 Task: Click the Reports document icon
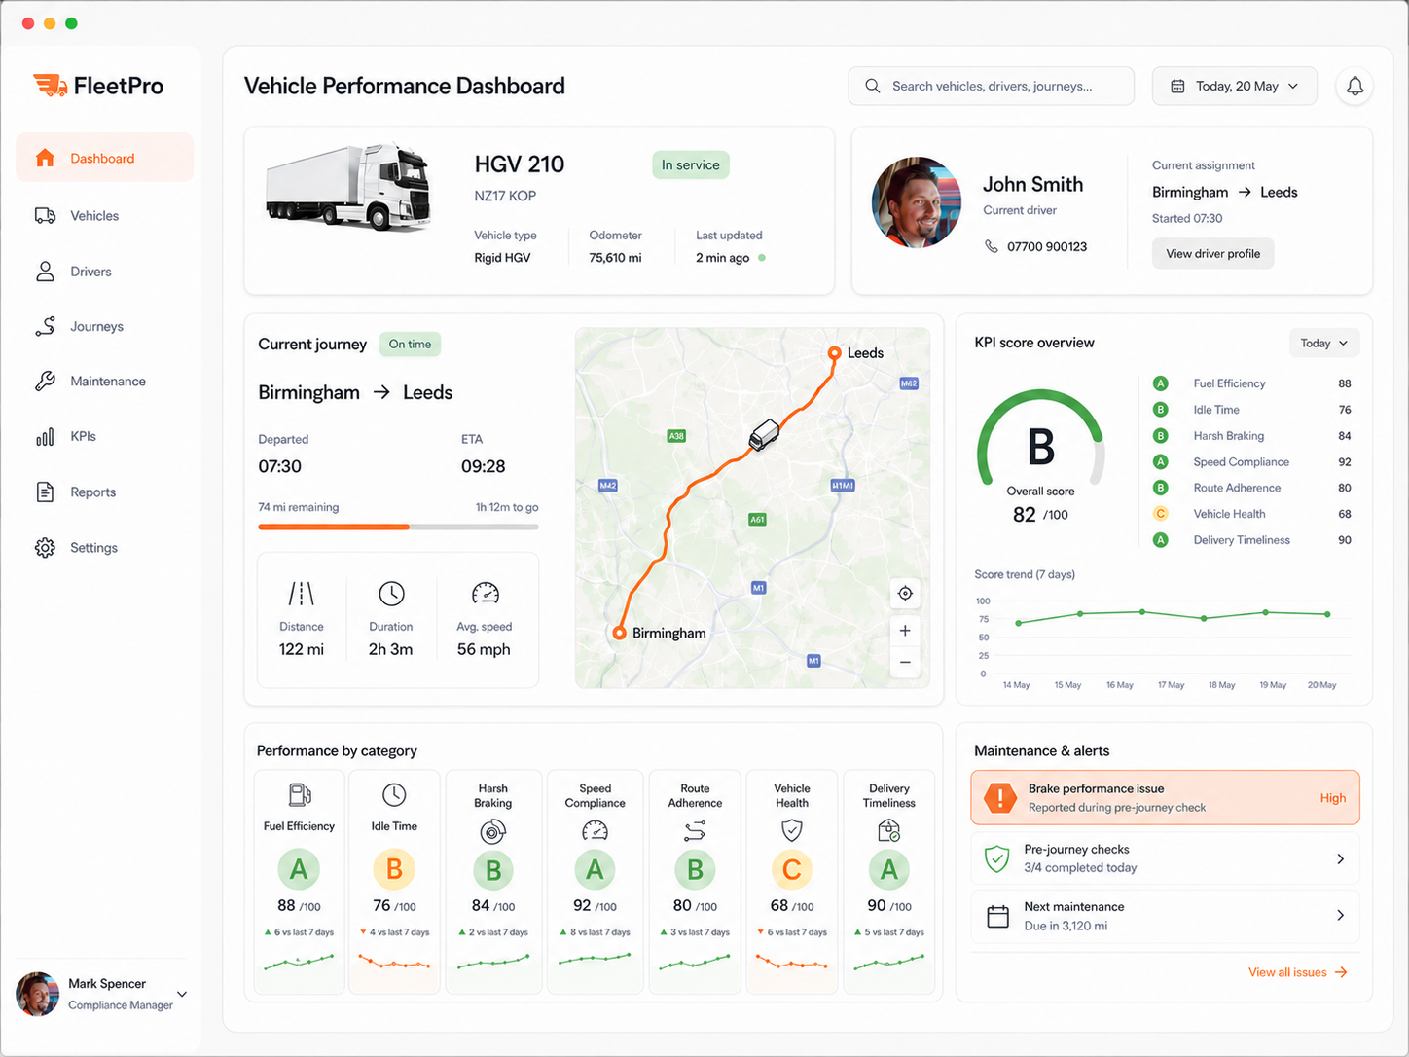pos(45,492)
